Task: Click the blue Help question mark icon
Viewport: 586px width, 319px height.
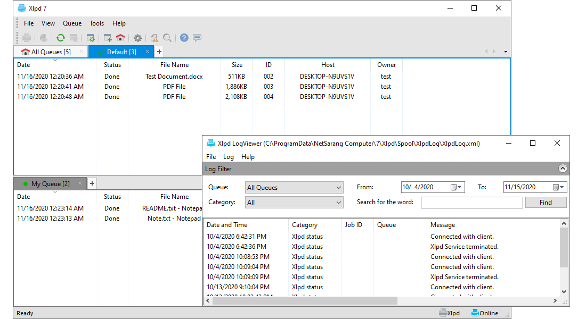Action: coord(184,38)
